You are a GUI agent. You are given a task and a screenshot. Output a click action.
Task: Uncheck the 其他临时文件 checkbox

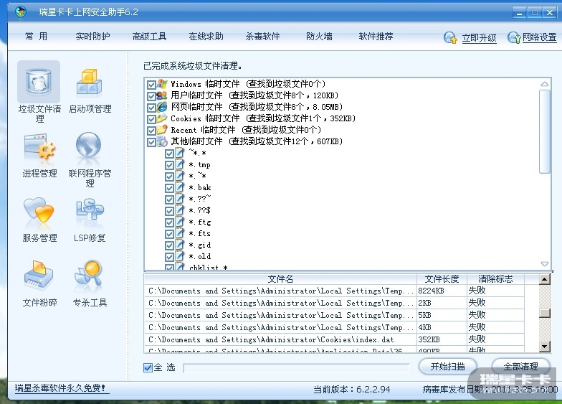click(x=151, y=142)
